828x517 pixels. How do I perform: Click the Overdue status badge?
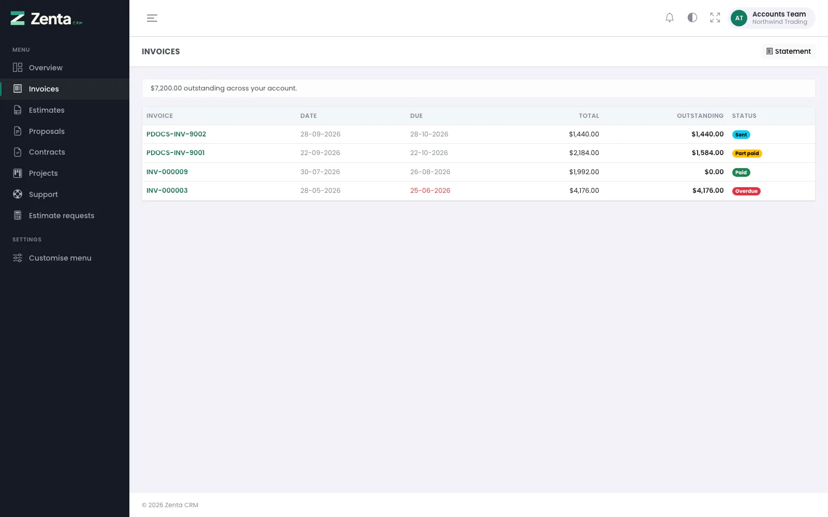click(746, 191)
